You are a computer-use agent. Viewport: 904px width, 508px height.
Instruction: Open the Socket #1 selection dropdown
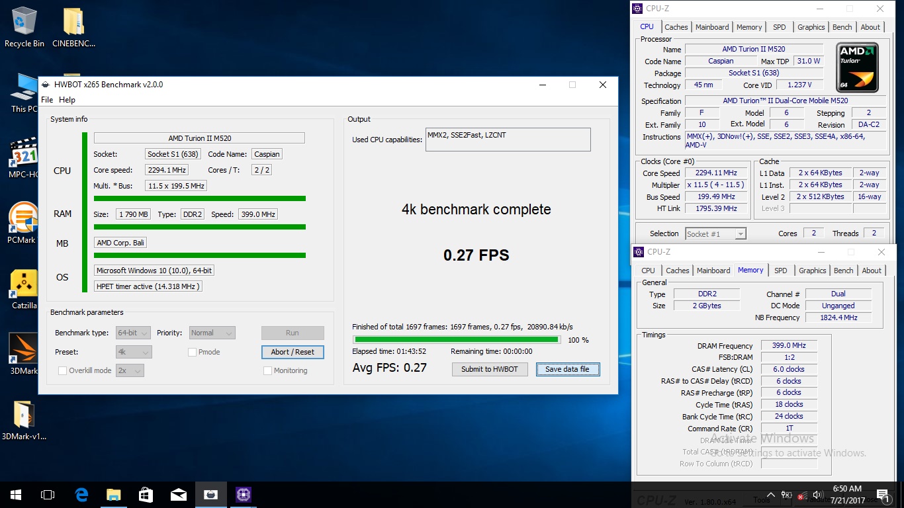tap(715, 233)
